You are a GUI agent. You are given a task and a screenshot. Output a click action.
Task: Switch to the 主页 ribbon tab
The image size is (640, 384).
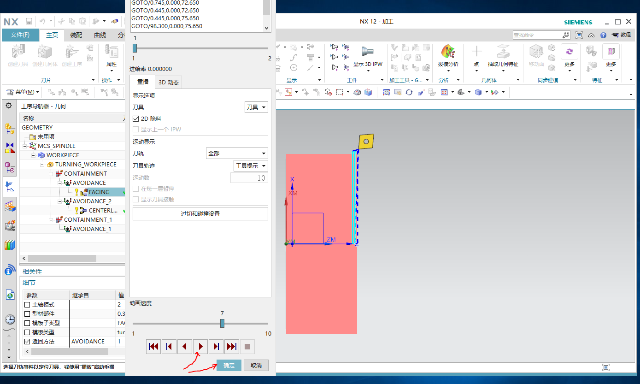52,35
